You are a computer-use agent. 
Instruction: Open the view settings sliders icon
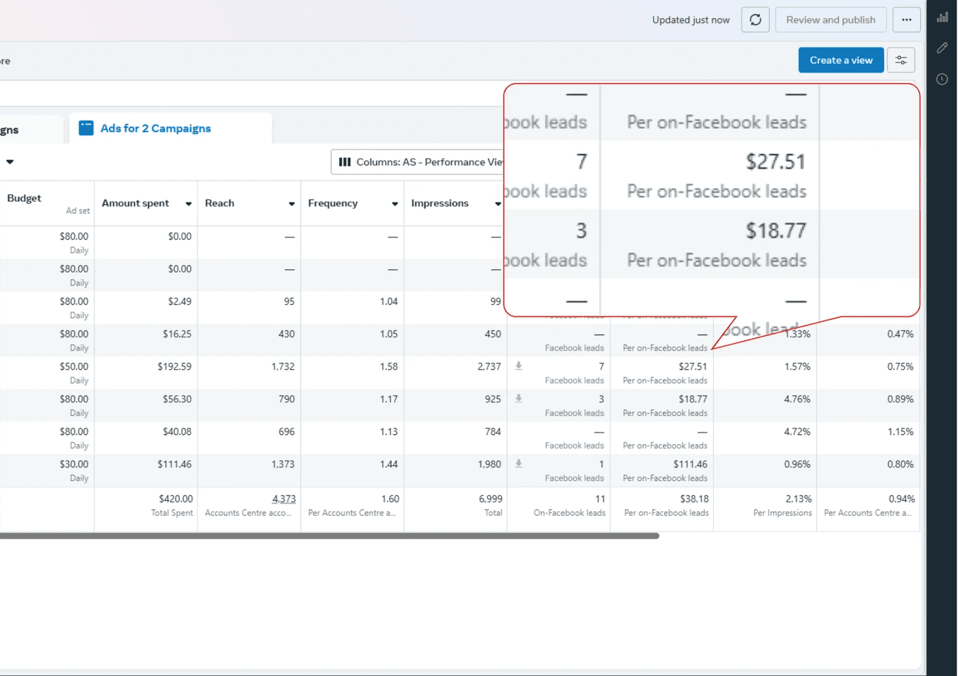(901, 60)
